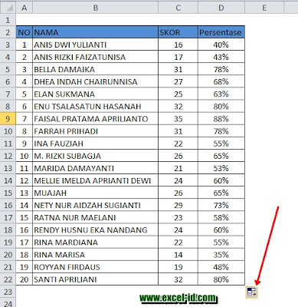The image size is (298, 307).
Task: Click the Auto Fill Options icon
Action: (252, 292)
